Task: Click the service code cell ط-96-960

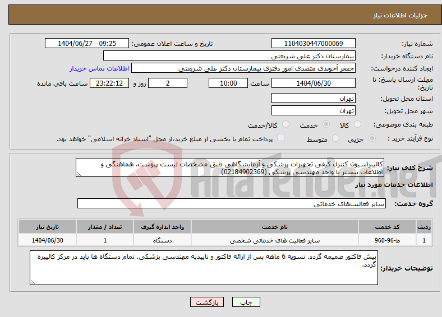Action: coord(388,240)
